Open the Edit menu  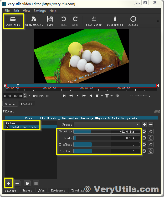pos(16,11)
